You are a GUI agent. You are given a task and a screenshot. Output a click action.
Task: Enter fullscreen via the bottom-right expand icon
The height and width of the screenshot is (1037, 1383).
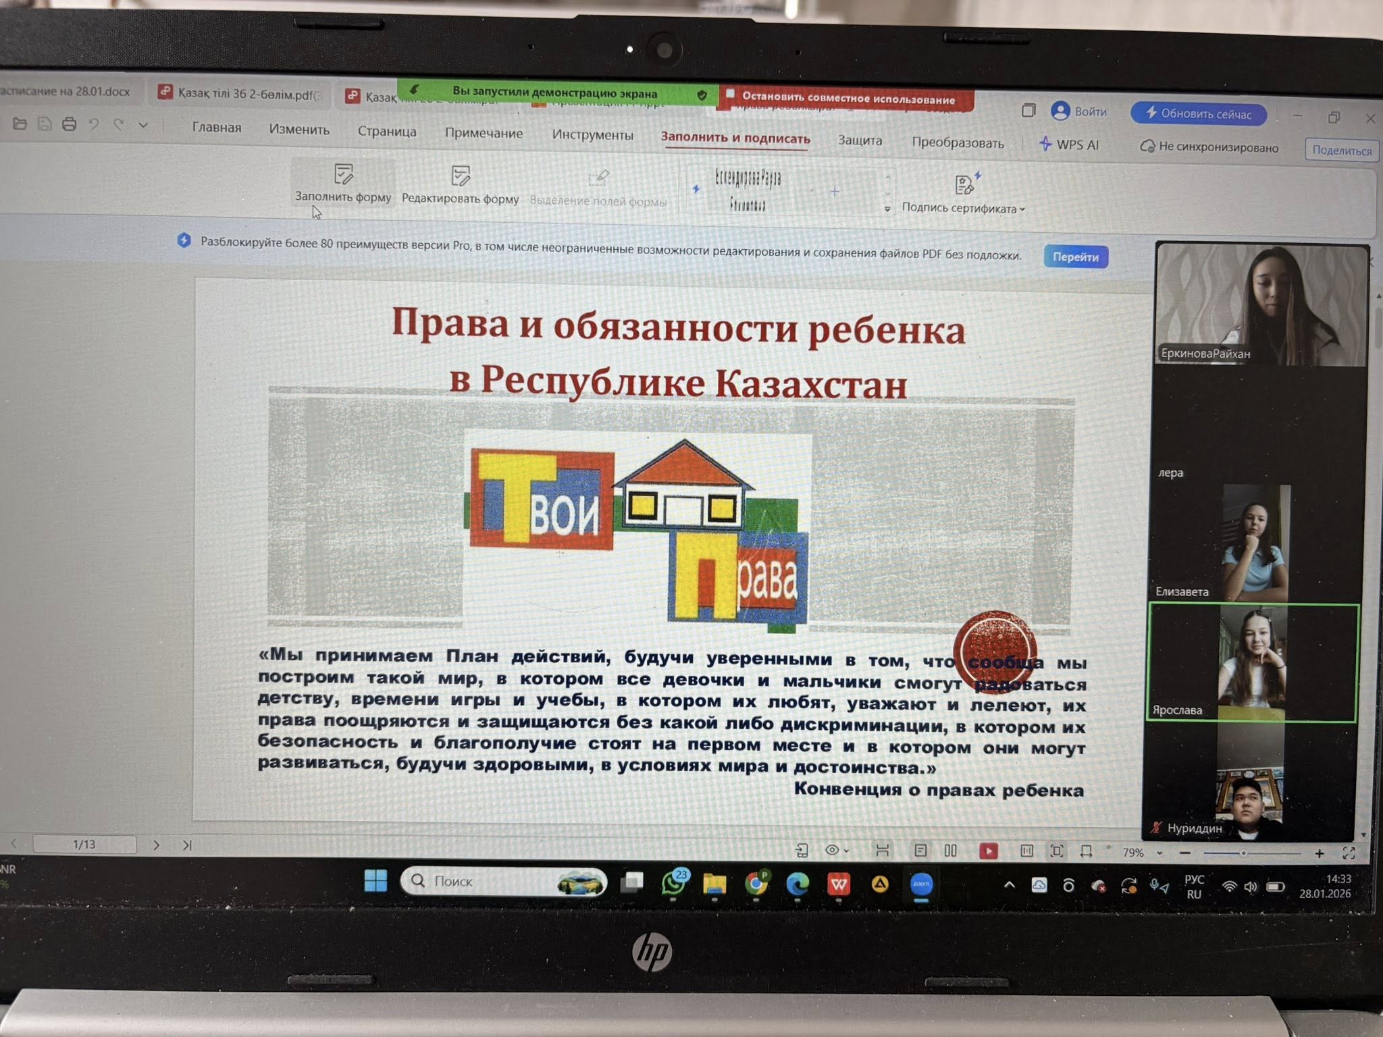click(1349, 853)
